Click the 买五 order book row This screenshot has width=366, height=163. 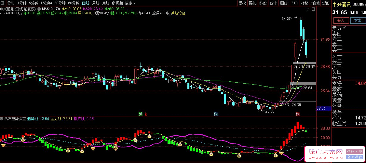(x=349, y=77)
